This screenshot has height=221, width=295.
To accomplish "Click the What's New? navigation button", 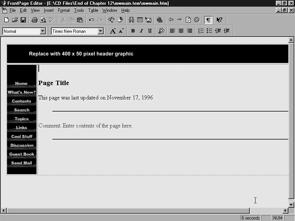I will [x=22, y=92].
